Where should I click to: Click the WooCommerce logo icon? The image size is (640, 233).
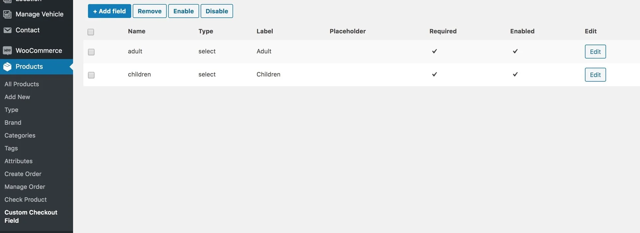[7, 51]
